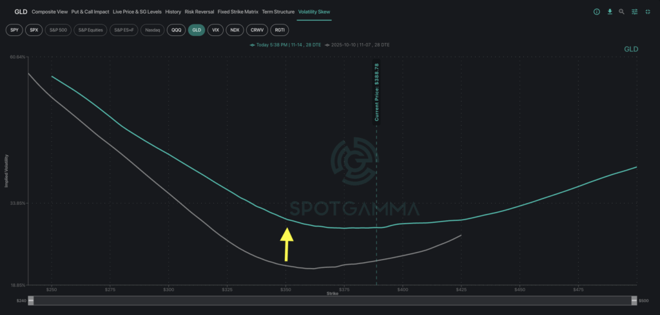Viewport: 660px width, 315px height.
Task: Open the Risk Reversal tab
Action: click(x=199, y=12)
